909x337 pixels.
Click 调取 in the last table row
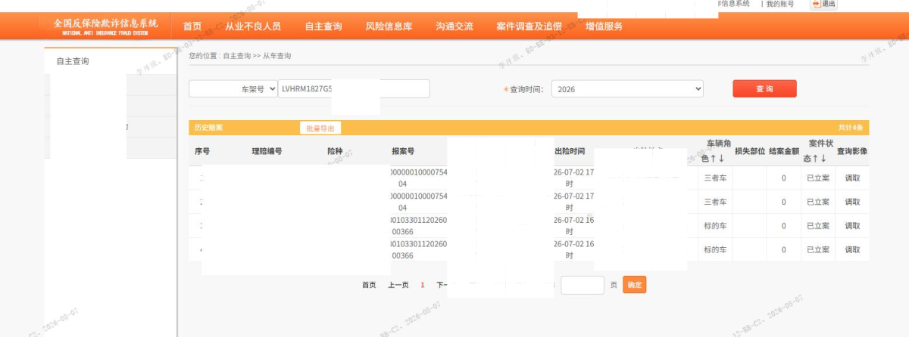pyautogui.click(x=852, y=249)
